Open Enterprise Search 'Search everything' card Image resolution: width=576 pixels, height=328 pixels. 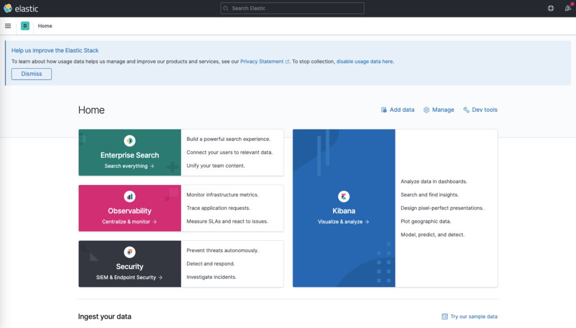click(129, 166)
